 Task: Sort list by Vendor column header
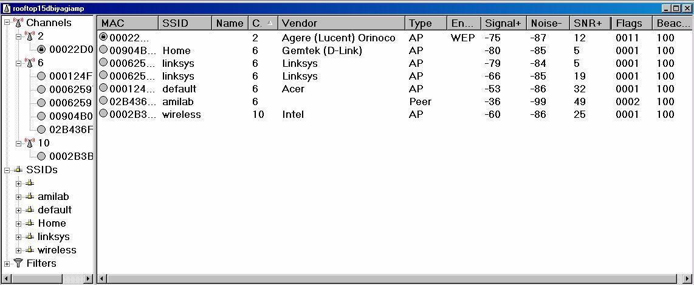[x=341, y=23]
